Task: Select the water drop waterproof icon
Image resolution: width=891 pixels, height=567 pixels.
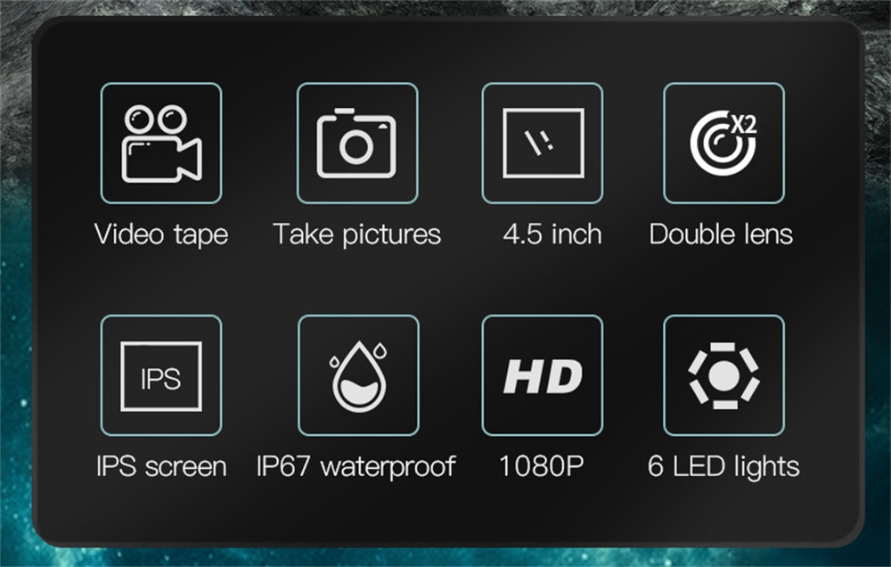Action: click(358, 375)
